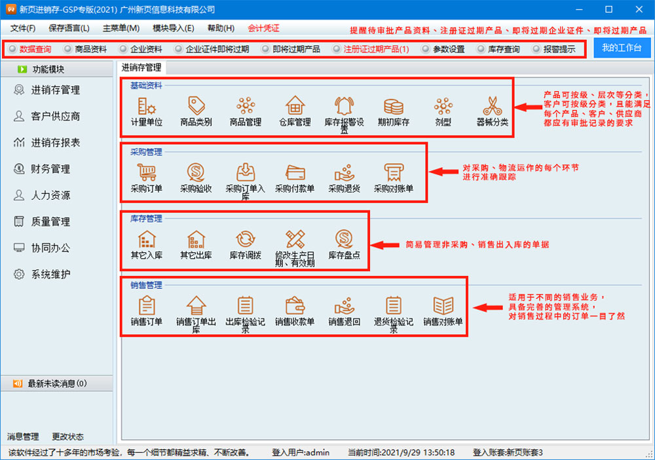Open the 采购付款单 wallet icon
Screen dimensions: 655x460
coord(295,173)
